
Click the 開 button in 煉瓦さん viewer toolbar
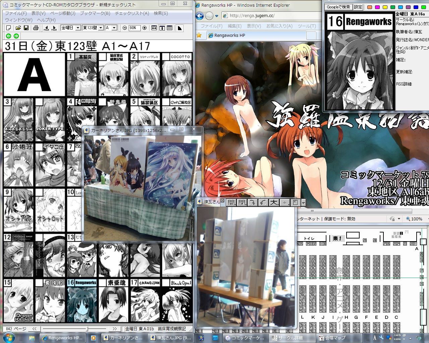pos(231,202)
